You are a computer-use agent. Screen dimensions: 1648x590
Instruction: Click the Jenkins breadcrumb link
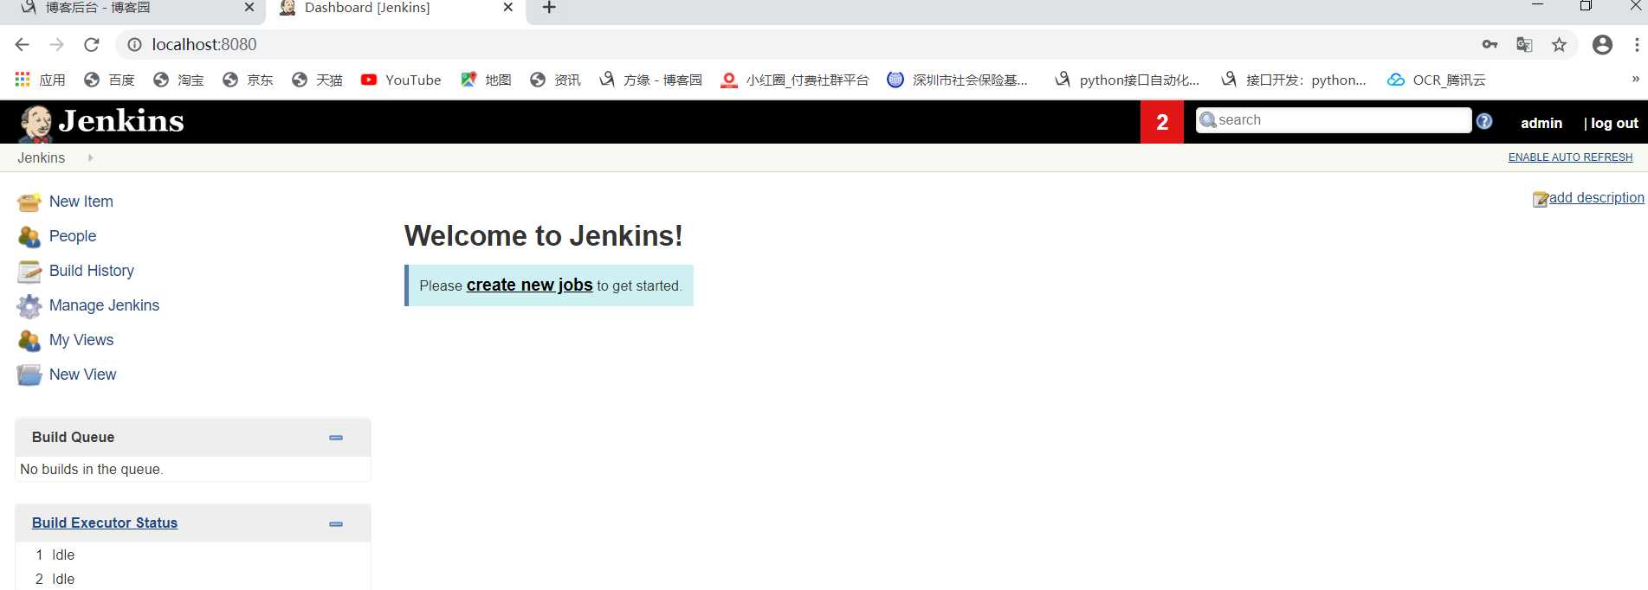point(42,157)
